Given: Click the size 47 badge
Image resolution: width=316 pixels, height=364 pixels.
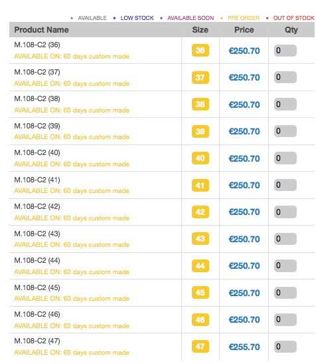Looking at the screenshot, I should [200, 346].
